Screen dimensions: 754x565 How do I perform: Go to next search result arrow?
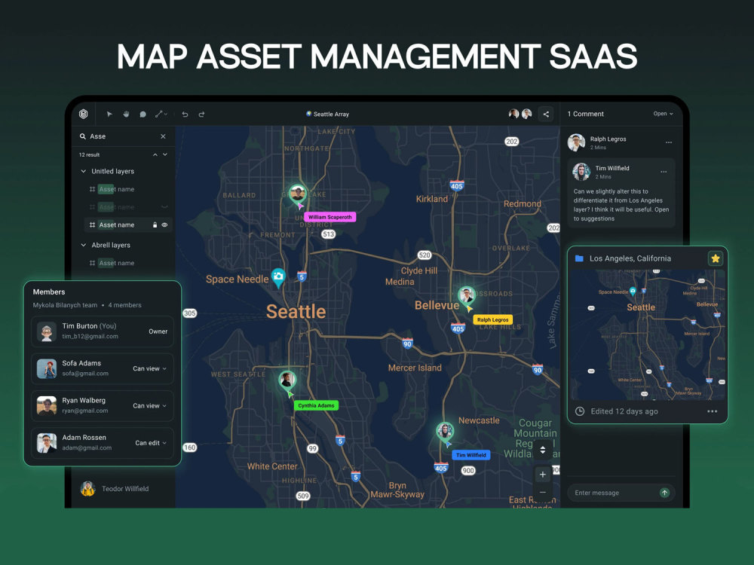coord(165,154)
